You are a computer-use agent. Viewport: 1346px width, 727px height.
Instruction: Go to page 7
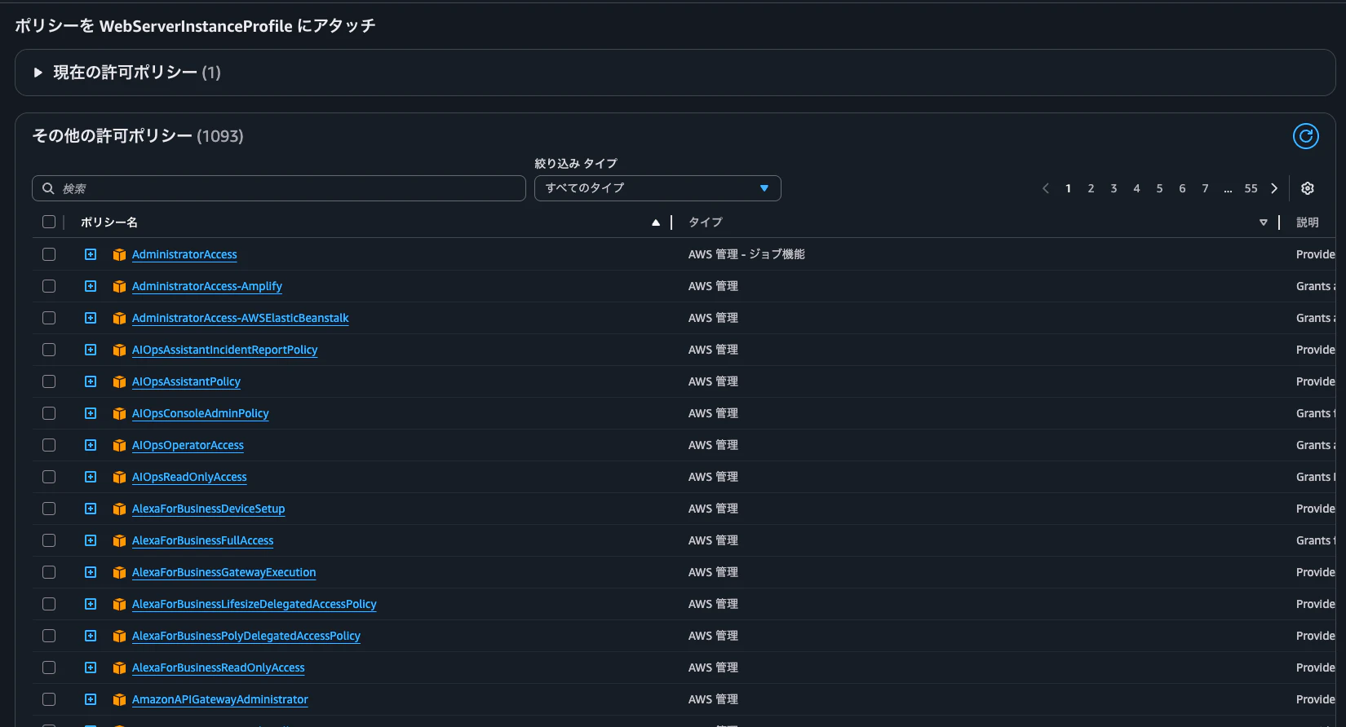[1205, 188]
